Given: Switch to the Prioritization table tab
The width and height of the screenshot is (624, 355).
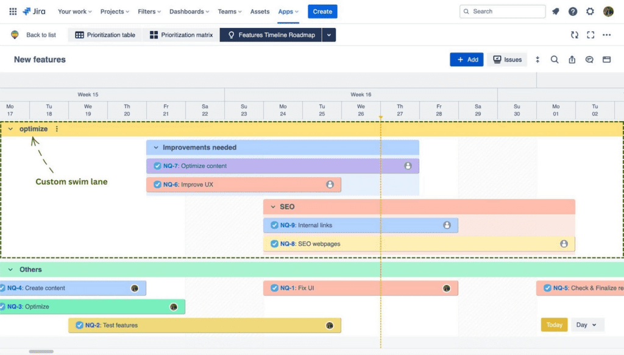Looking at the screenshot, I should pos(105,35).
